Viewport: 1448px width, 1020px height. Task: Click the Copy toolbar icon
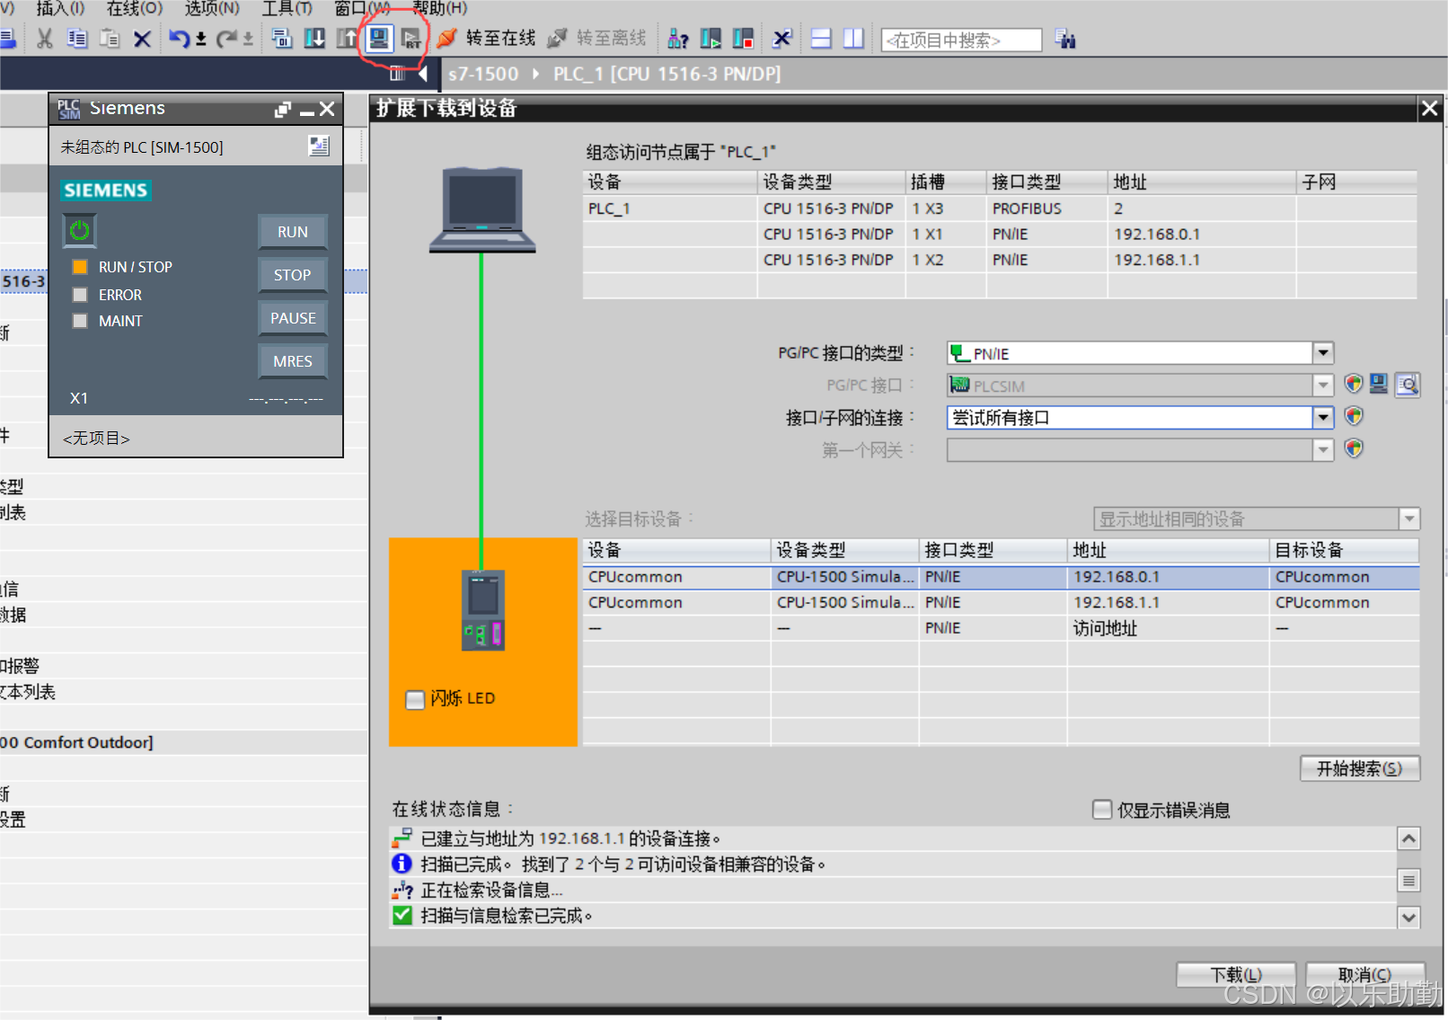(77, 39)
